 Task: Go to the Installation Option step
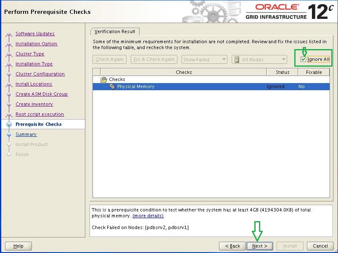click(36, 44)
